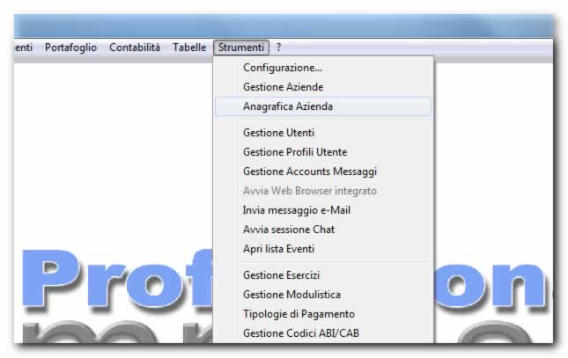Choose Tipologie di Pagamento
568x358 pixels.
coord(299,314)
